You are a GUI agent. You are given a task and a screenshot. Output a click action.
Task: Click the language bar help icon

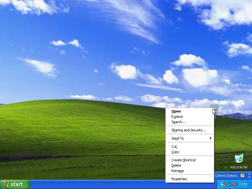(x=242, y=175)
